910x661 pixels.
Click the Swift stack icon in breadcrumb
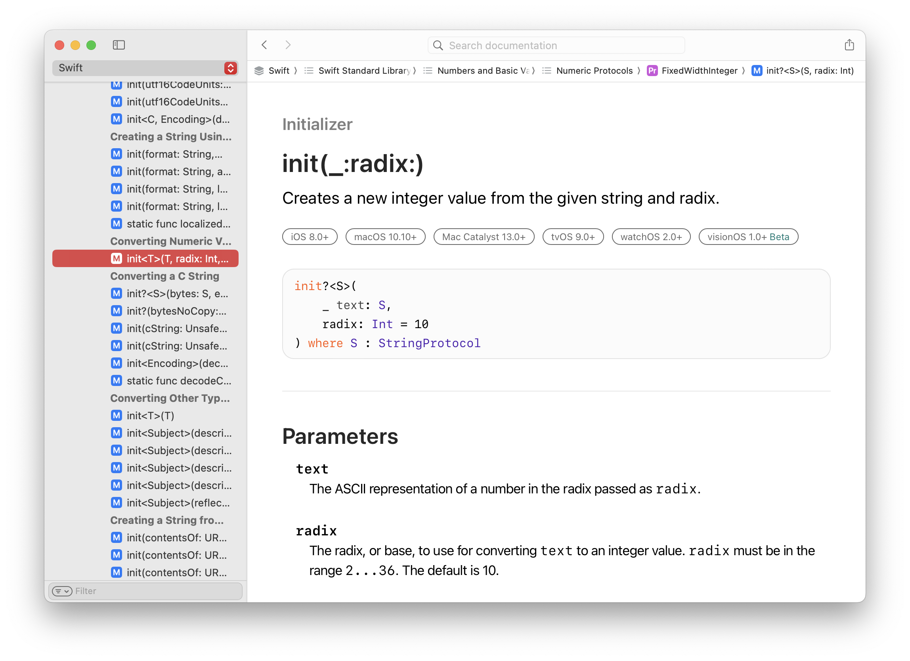point(259,71)
